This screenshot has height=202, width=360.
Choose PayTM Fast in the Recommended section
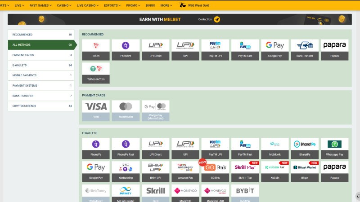(x=245, y=50)
